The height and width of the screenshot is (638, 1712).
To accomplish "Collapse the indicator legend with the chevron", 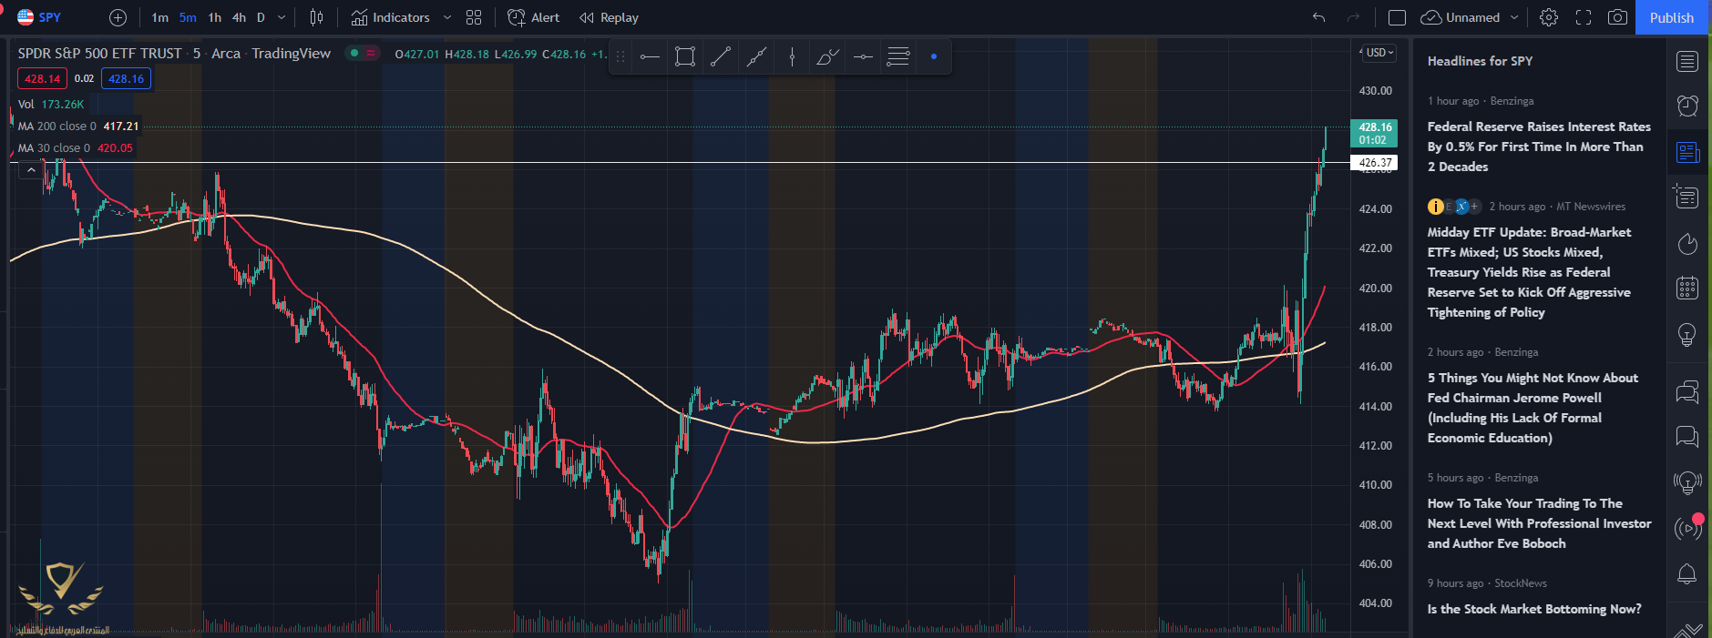I will pyautogui.click(x=31, y=170).
